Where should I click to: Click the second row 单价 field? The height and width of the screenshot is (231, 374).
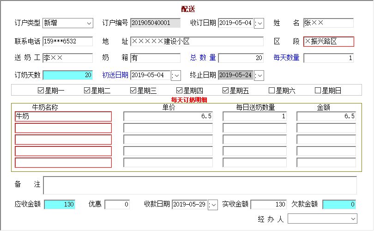168,128
